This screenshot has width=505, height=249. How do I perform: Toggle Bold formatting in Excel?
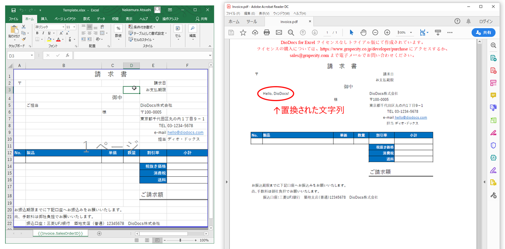37,33
